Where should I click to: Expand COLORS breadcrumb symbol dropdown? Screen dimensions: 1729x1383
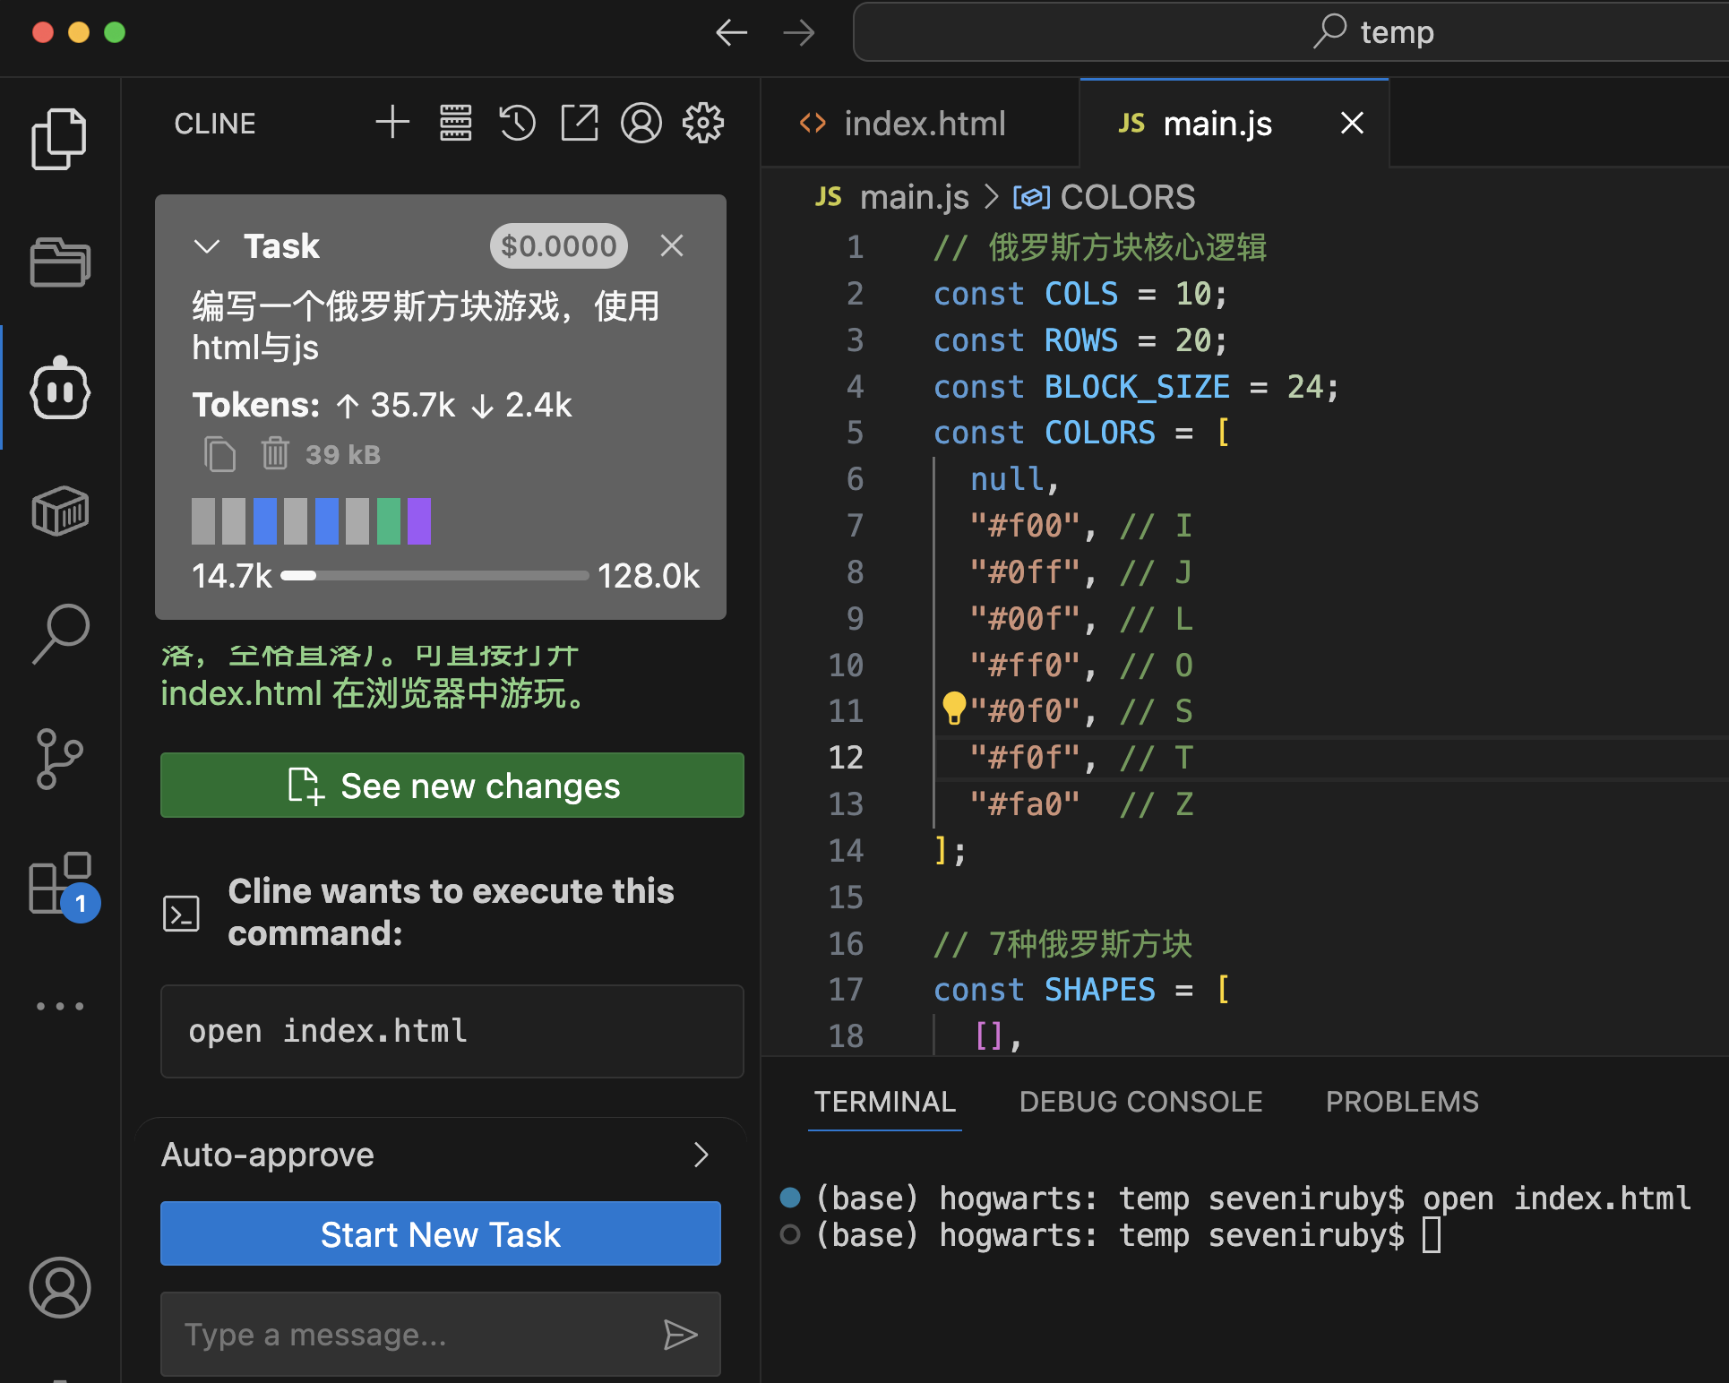pos(1126,197)
